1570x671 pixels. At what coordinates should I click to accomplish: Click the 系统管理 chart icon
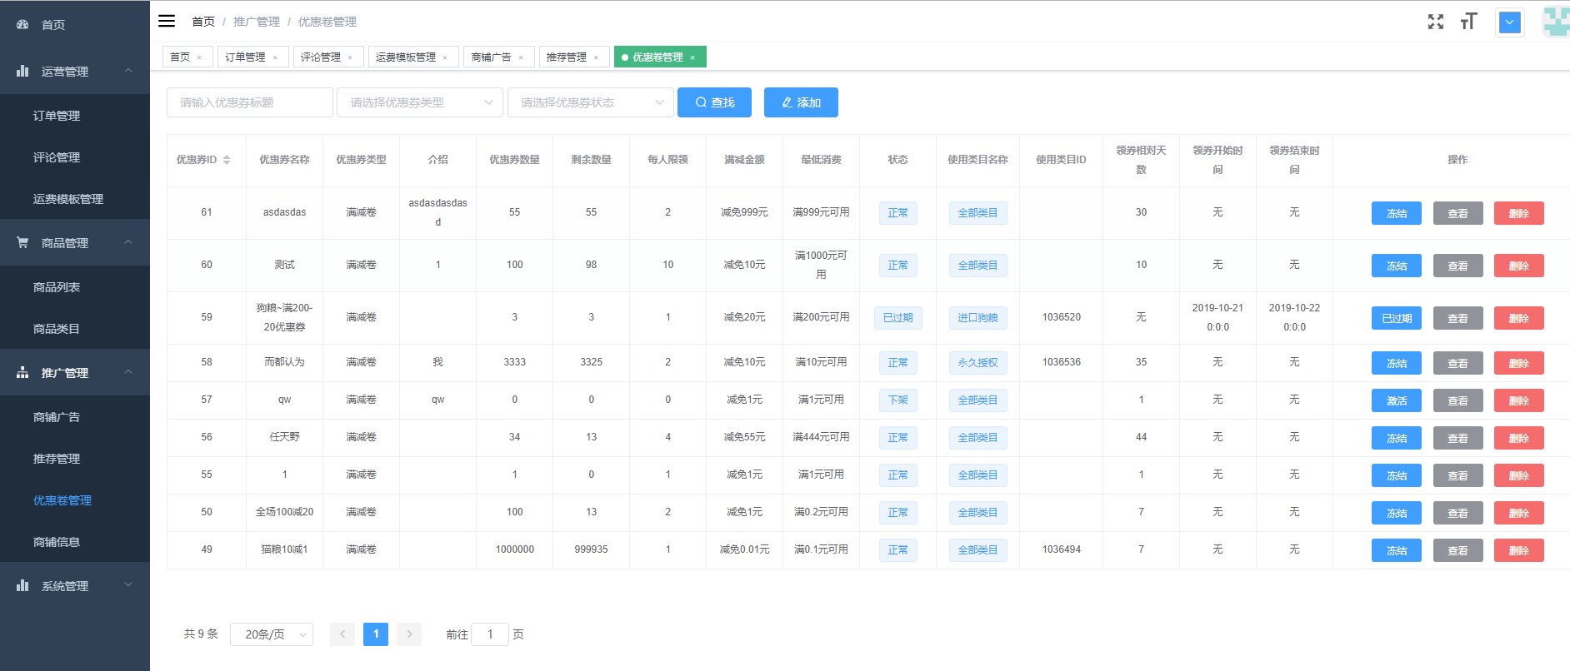pyautogui.click(x=22, y=585)
